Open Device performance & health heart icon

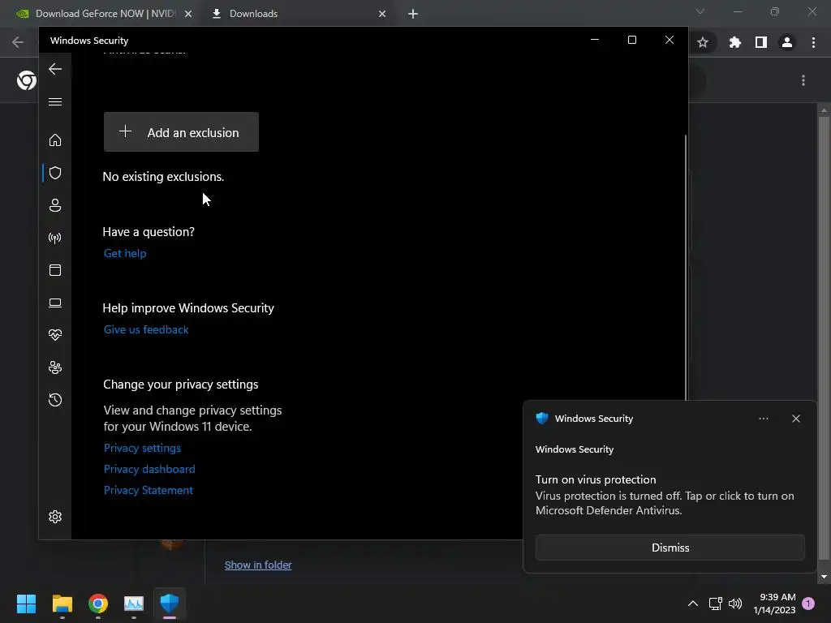(x=55, y=335)
